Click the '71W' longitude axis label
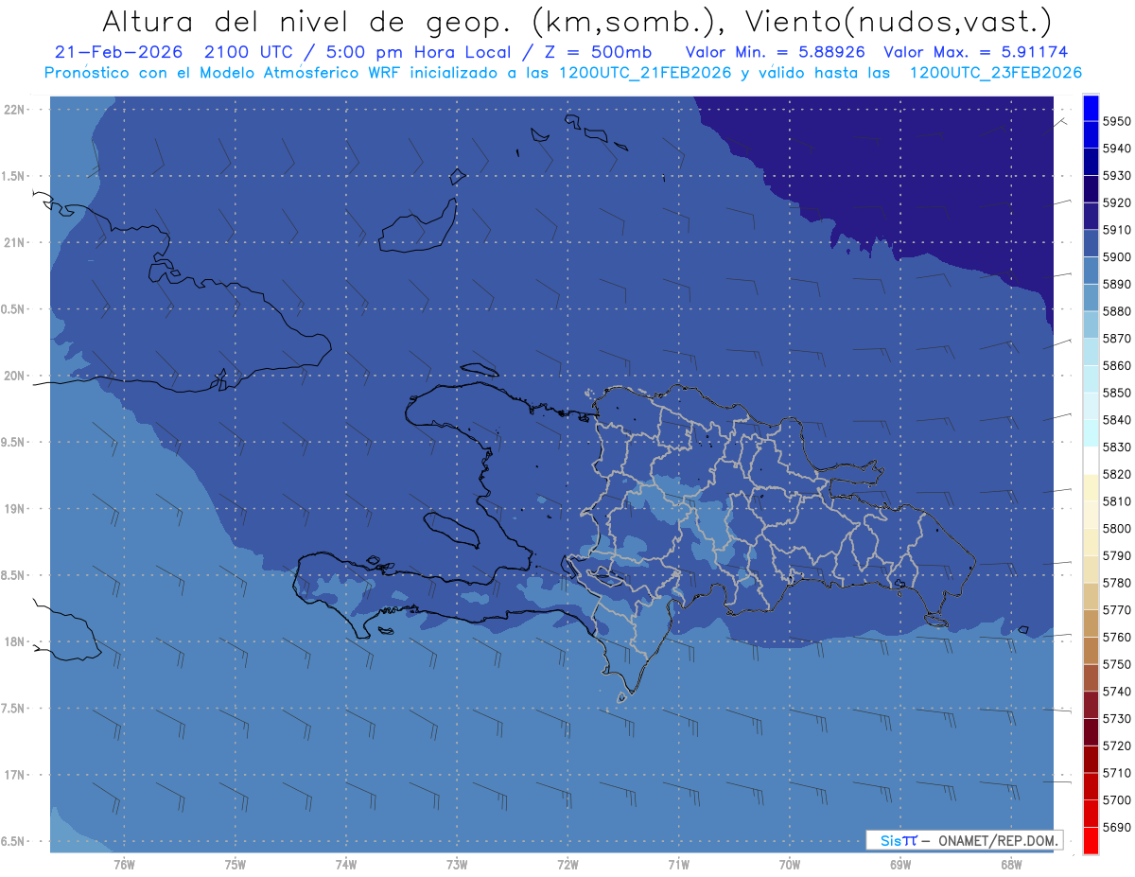1135x877 pixels. pos(678,864)
